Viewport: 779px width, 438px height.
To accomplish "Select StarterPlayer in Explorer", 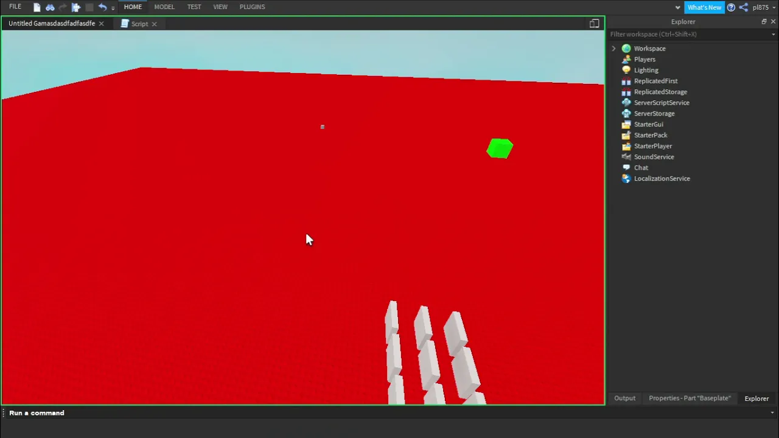I will 653,146.
